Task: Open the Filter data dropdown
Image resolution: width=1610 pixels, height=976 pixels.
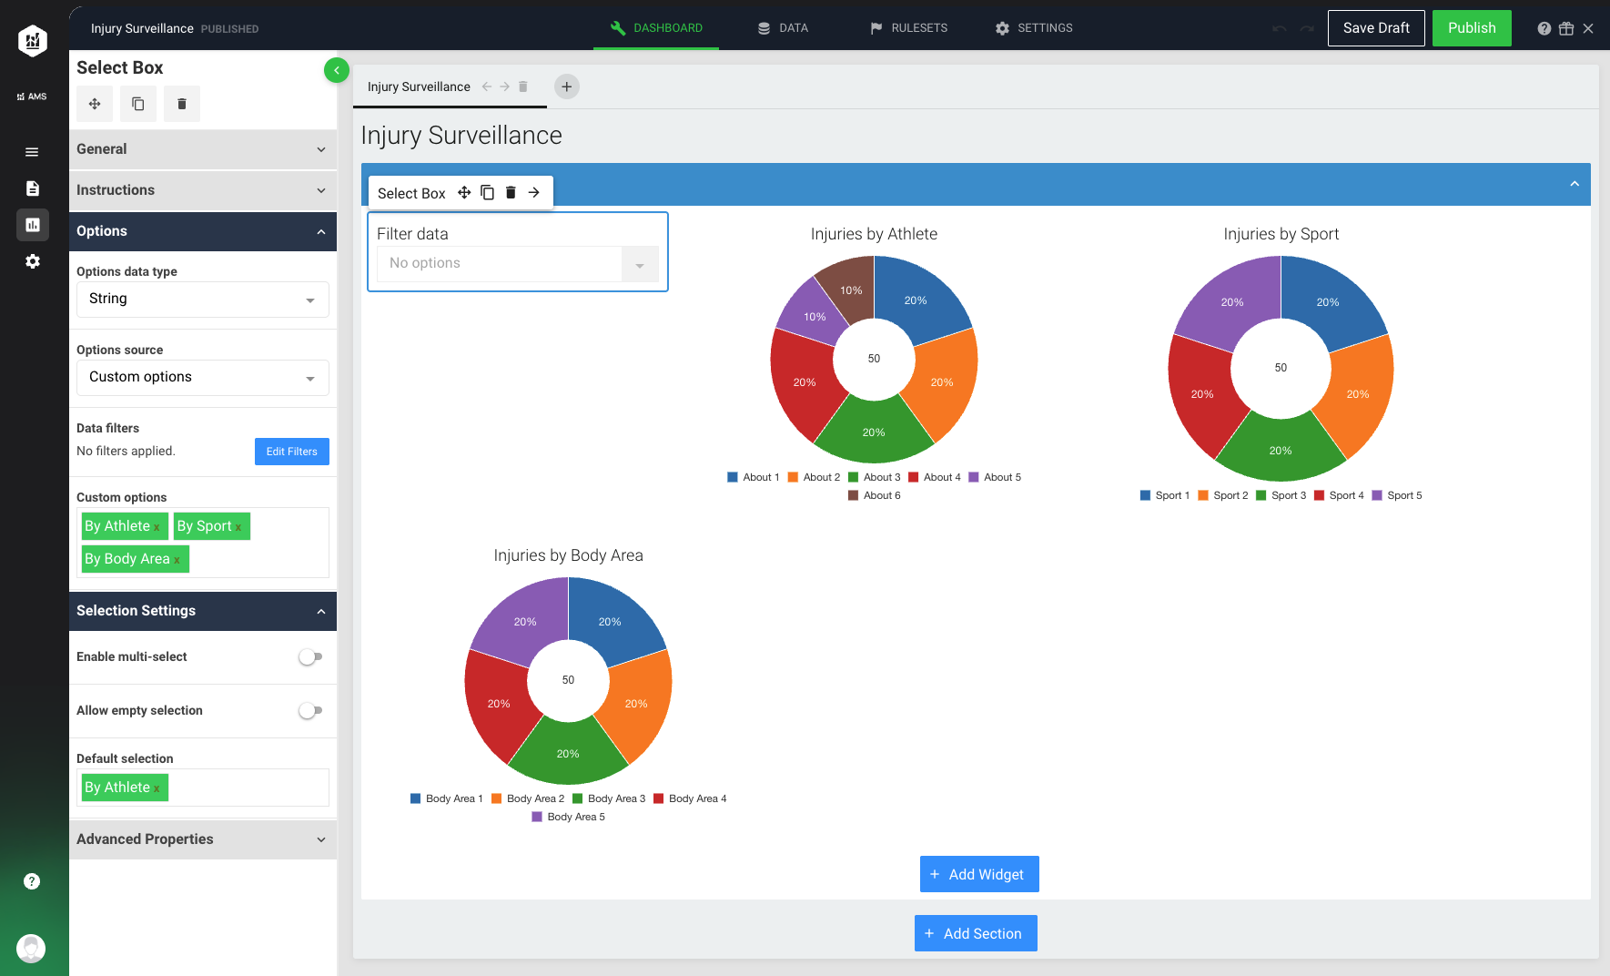Action: coord(518,264)
